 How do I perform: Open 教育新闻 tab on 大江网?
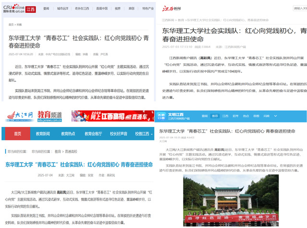[x=43, y=134]
